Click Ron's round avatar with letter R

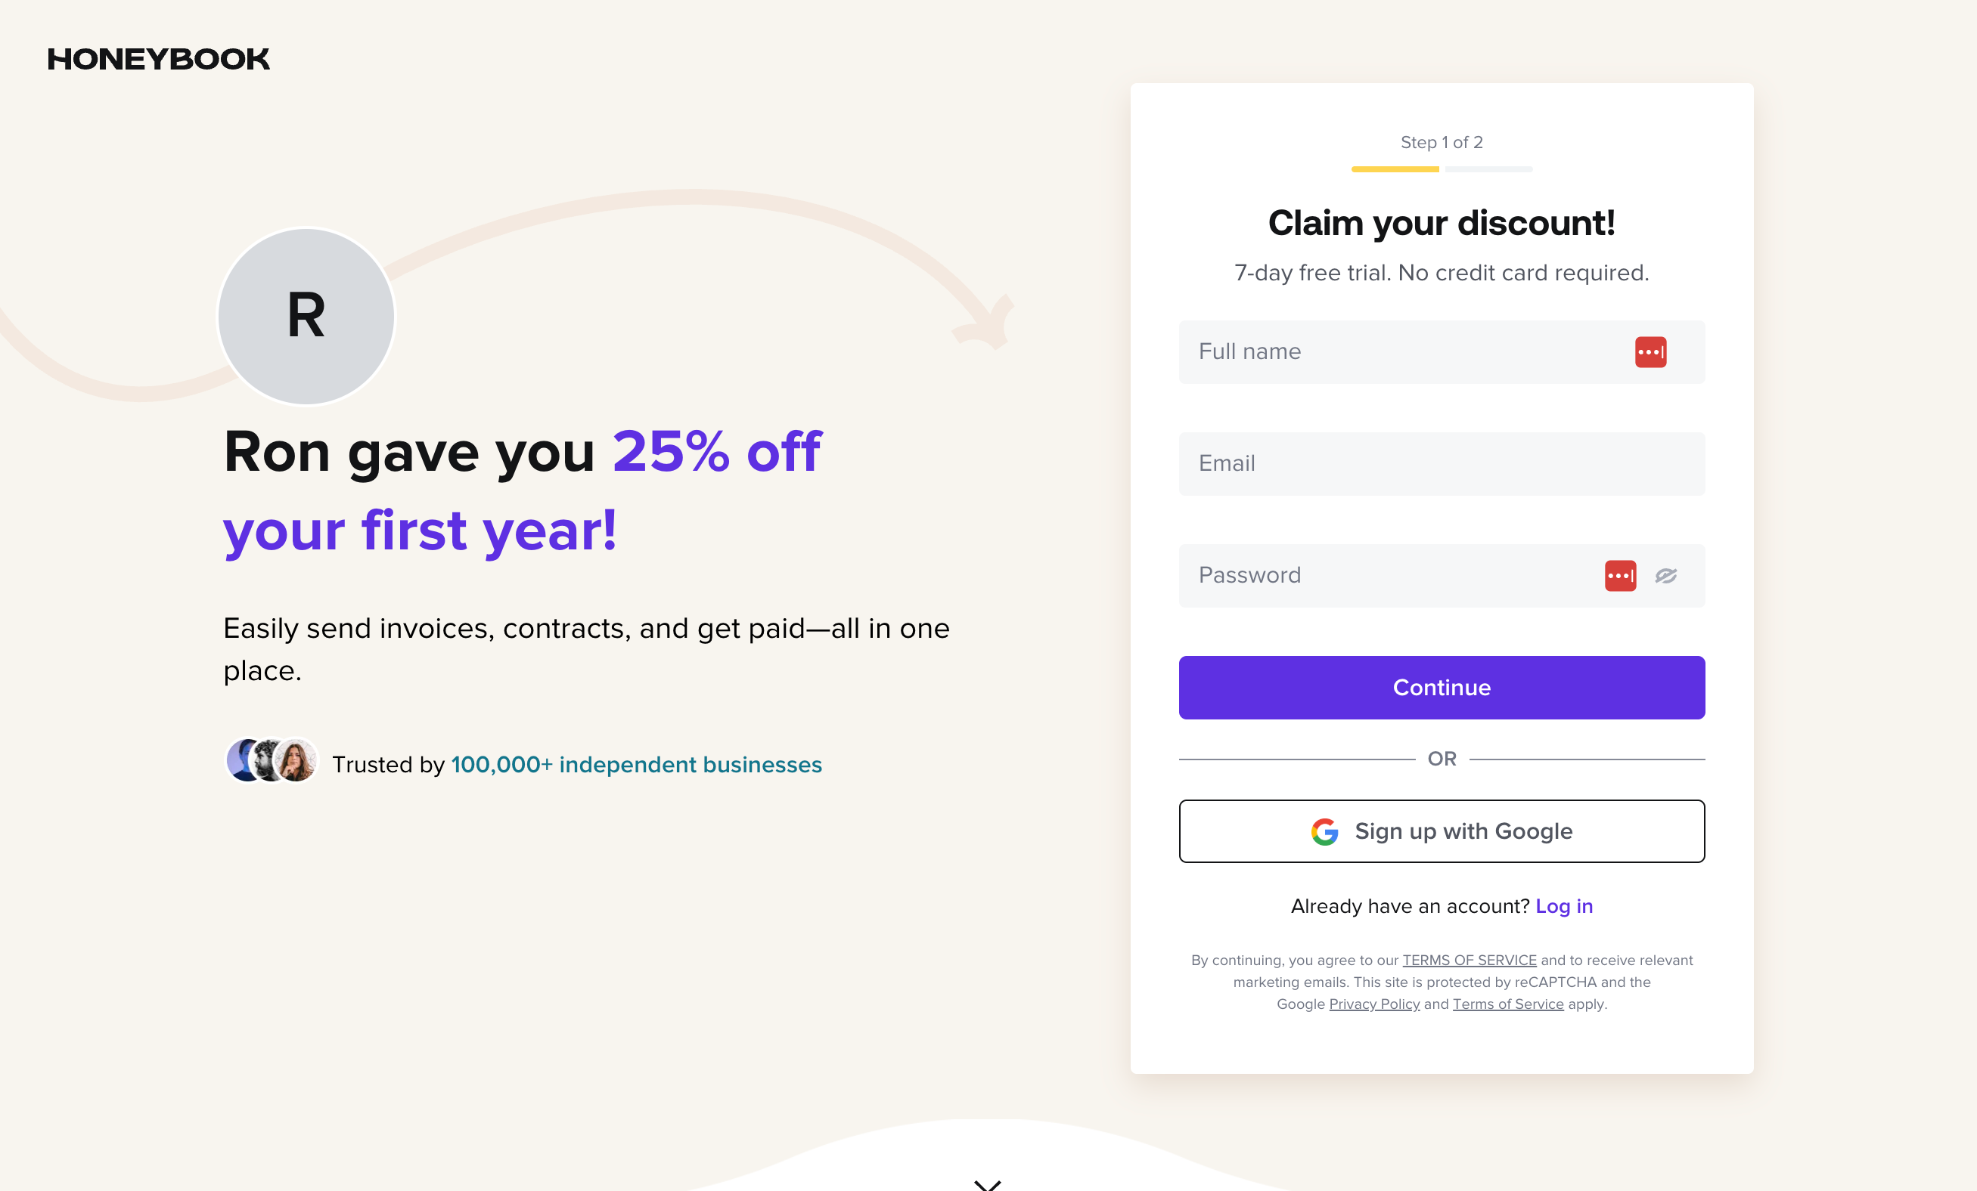point(306,317)
